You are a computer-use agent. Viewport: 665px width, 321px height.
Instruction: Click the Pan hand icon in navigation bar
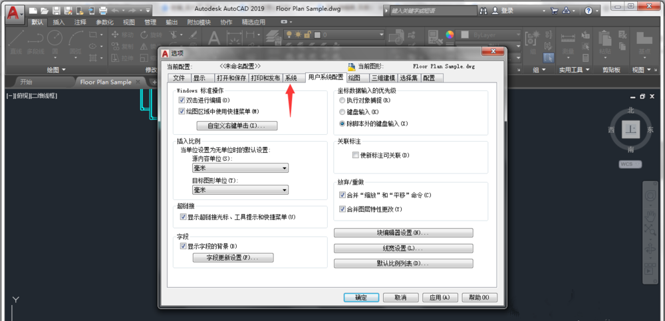pos(650,217)
